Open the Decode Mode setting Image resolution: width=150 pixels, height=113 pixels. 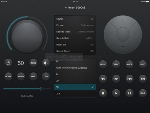coord(75,32)
